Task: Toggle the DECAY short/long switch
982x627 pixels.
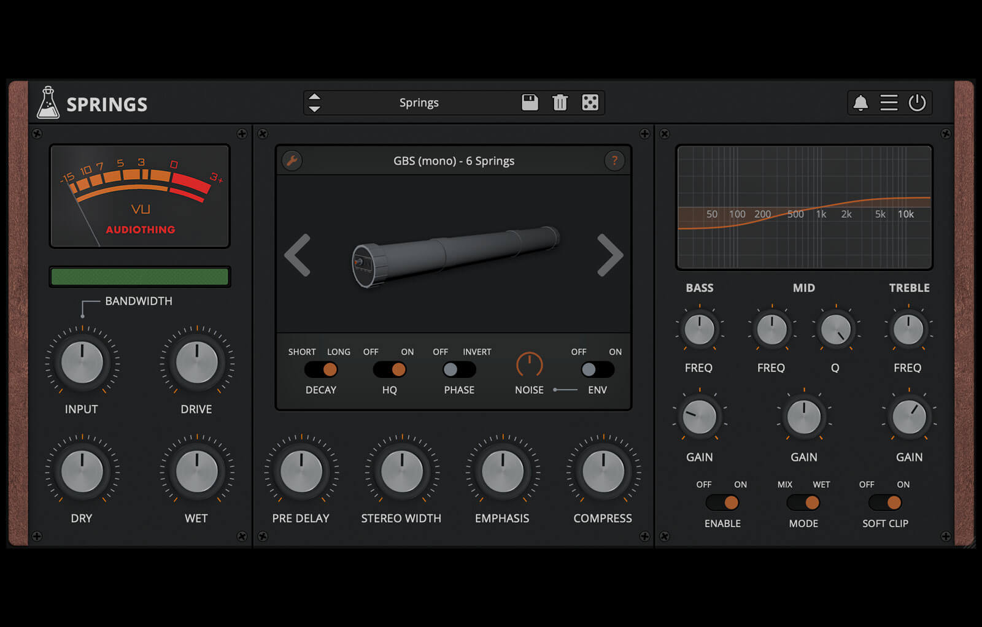Action: point(321,369)
